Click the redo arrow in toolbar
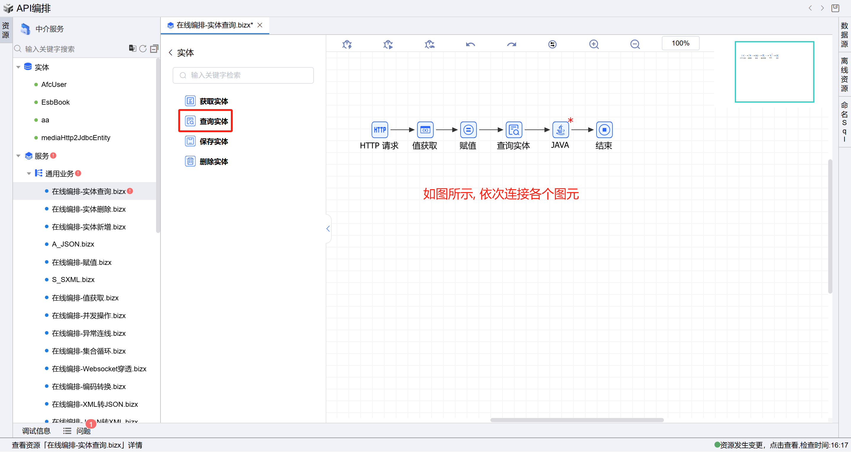 [x=511, y=44]
